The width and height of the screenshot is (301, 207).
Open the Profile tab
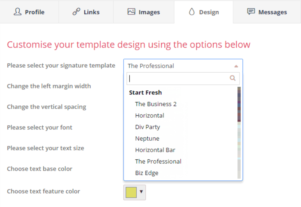point(29,12)
